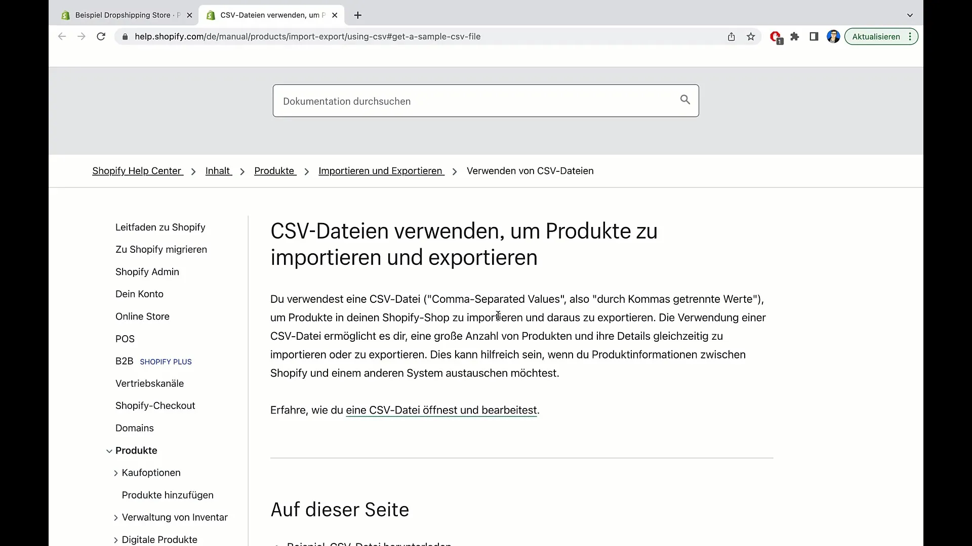Open Shopify Admin in sidebar
This screenshot has width=972, height=546.
[x=147, y=272]
